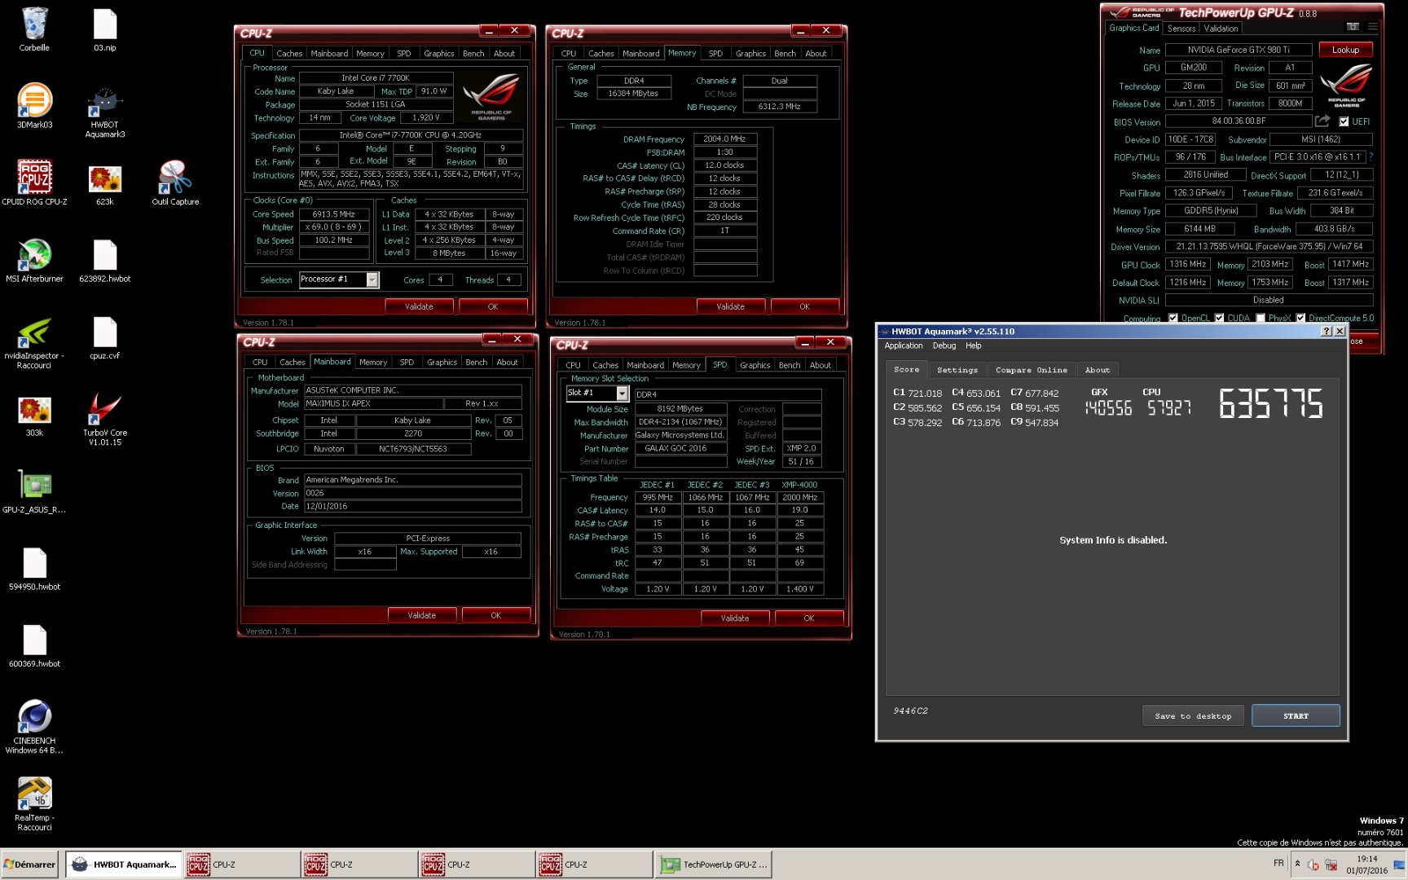1408x880 pixels.
Task: Click the Aquamark total score 635775
Action: pos(1270,403)
